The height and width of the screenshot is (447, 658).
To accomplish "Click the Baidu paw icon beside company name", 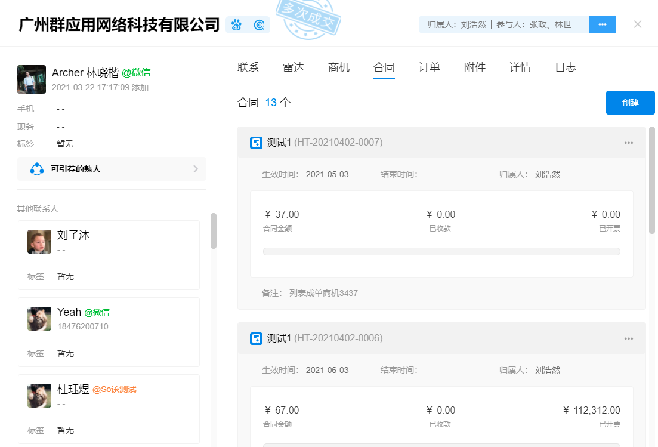I will [x=237, y=25].
